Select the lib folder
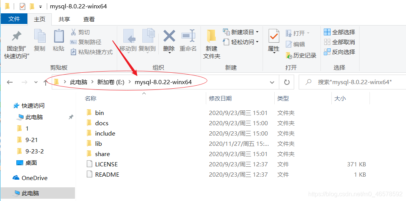This screenshot has height=201, width=406. pos(99,144)
